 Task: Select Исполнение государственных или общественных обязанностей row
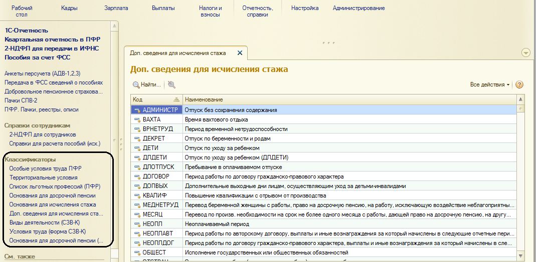(323, 253)
